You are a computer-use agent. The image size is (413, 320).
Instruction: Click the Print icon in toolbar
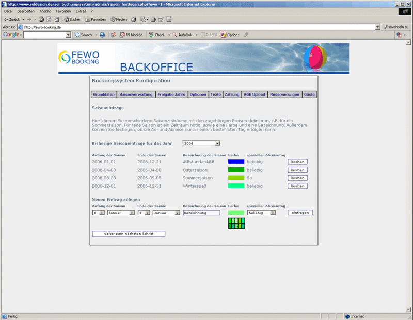point(153,20)
